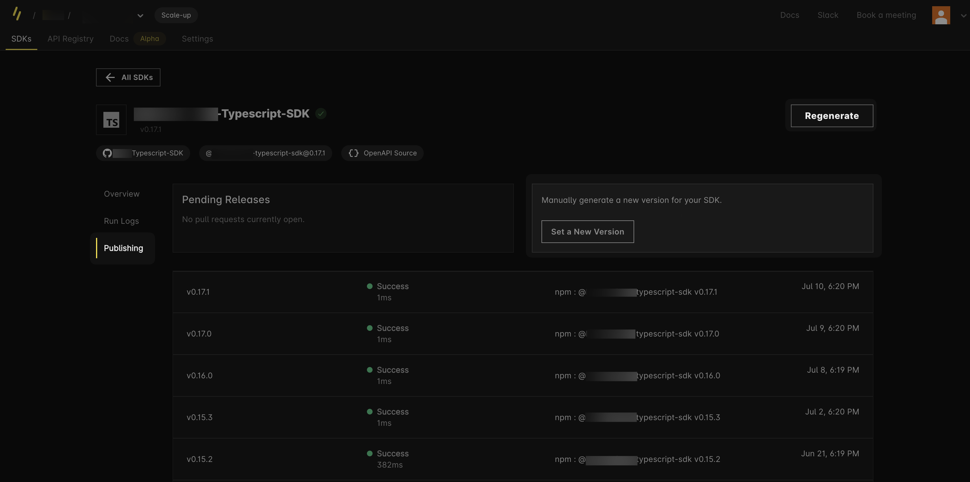This screenshot has height=482, width=970.
Task: Expand the account dropdown arrow beside avatar
Action: tap(963, 16)
